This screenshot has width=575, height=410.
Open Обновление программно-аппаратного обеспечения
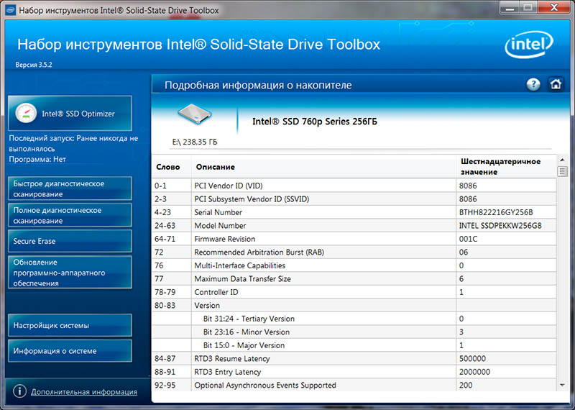(70, 273)
